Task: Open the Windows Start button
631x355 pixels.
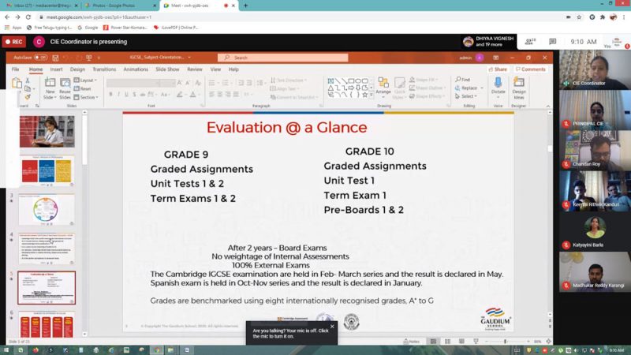Action: 6,350
